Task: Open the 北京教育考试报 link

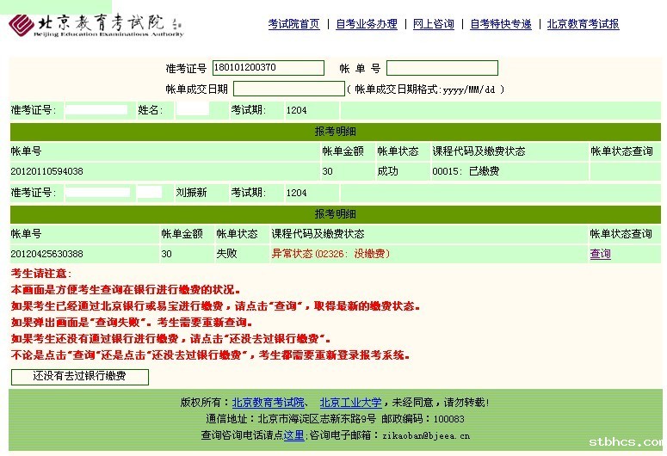Action: tap(583, 25)
